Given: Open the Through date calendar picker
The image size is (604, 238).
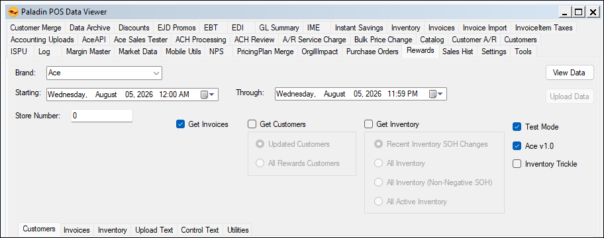Looking at the screenshot, I should pyautogui.click(x=436, y=94).
